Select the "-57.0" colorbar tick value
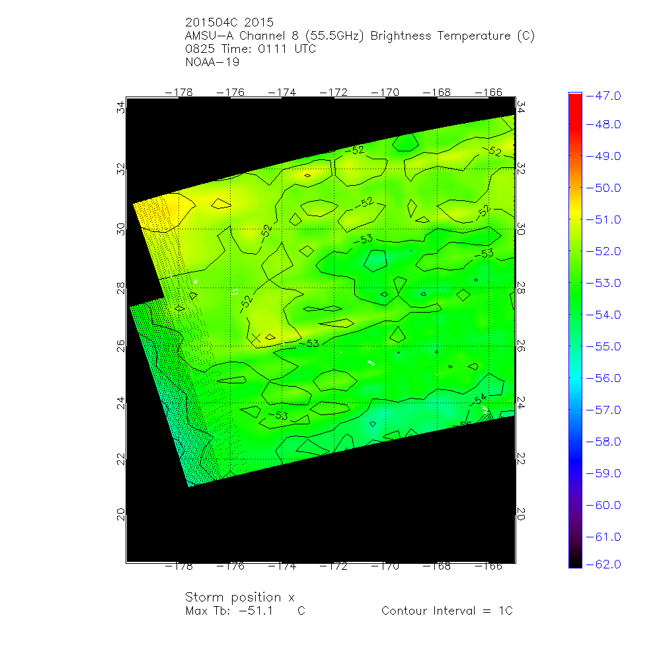The image size is (661, 661). pyautogui.click(x=603, y=410)
